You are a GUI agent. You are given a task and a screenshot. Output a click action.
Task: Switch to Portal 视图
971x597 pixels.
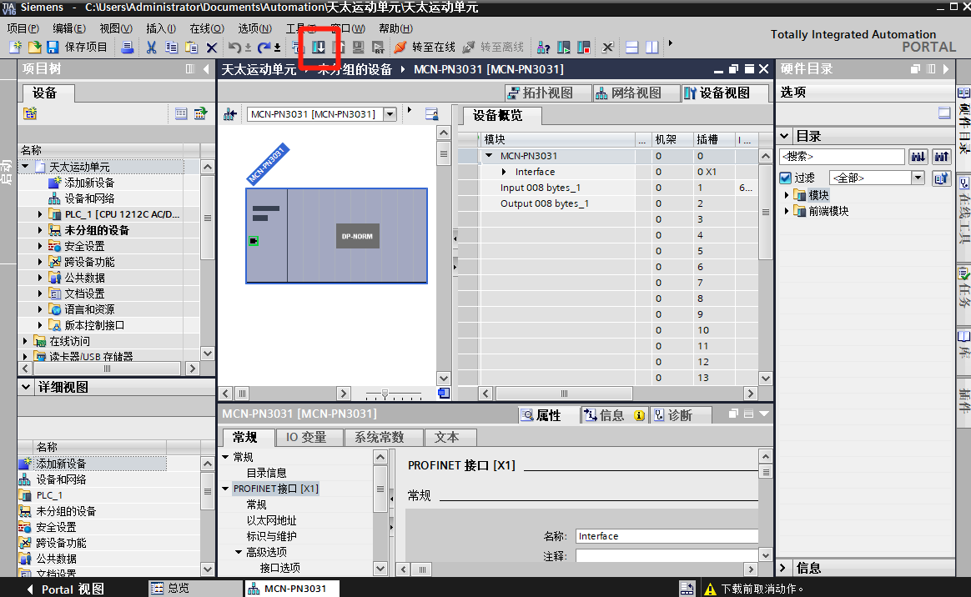click(x=66, y=589)
